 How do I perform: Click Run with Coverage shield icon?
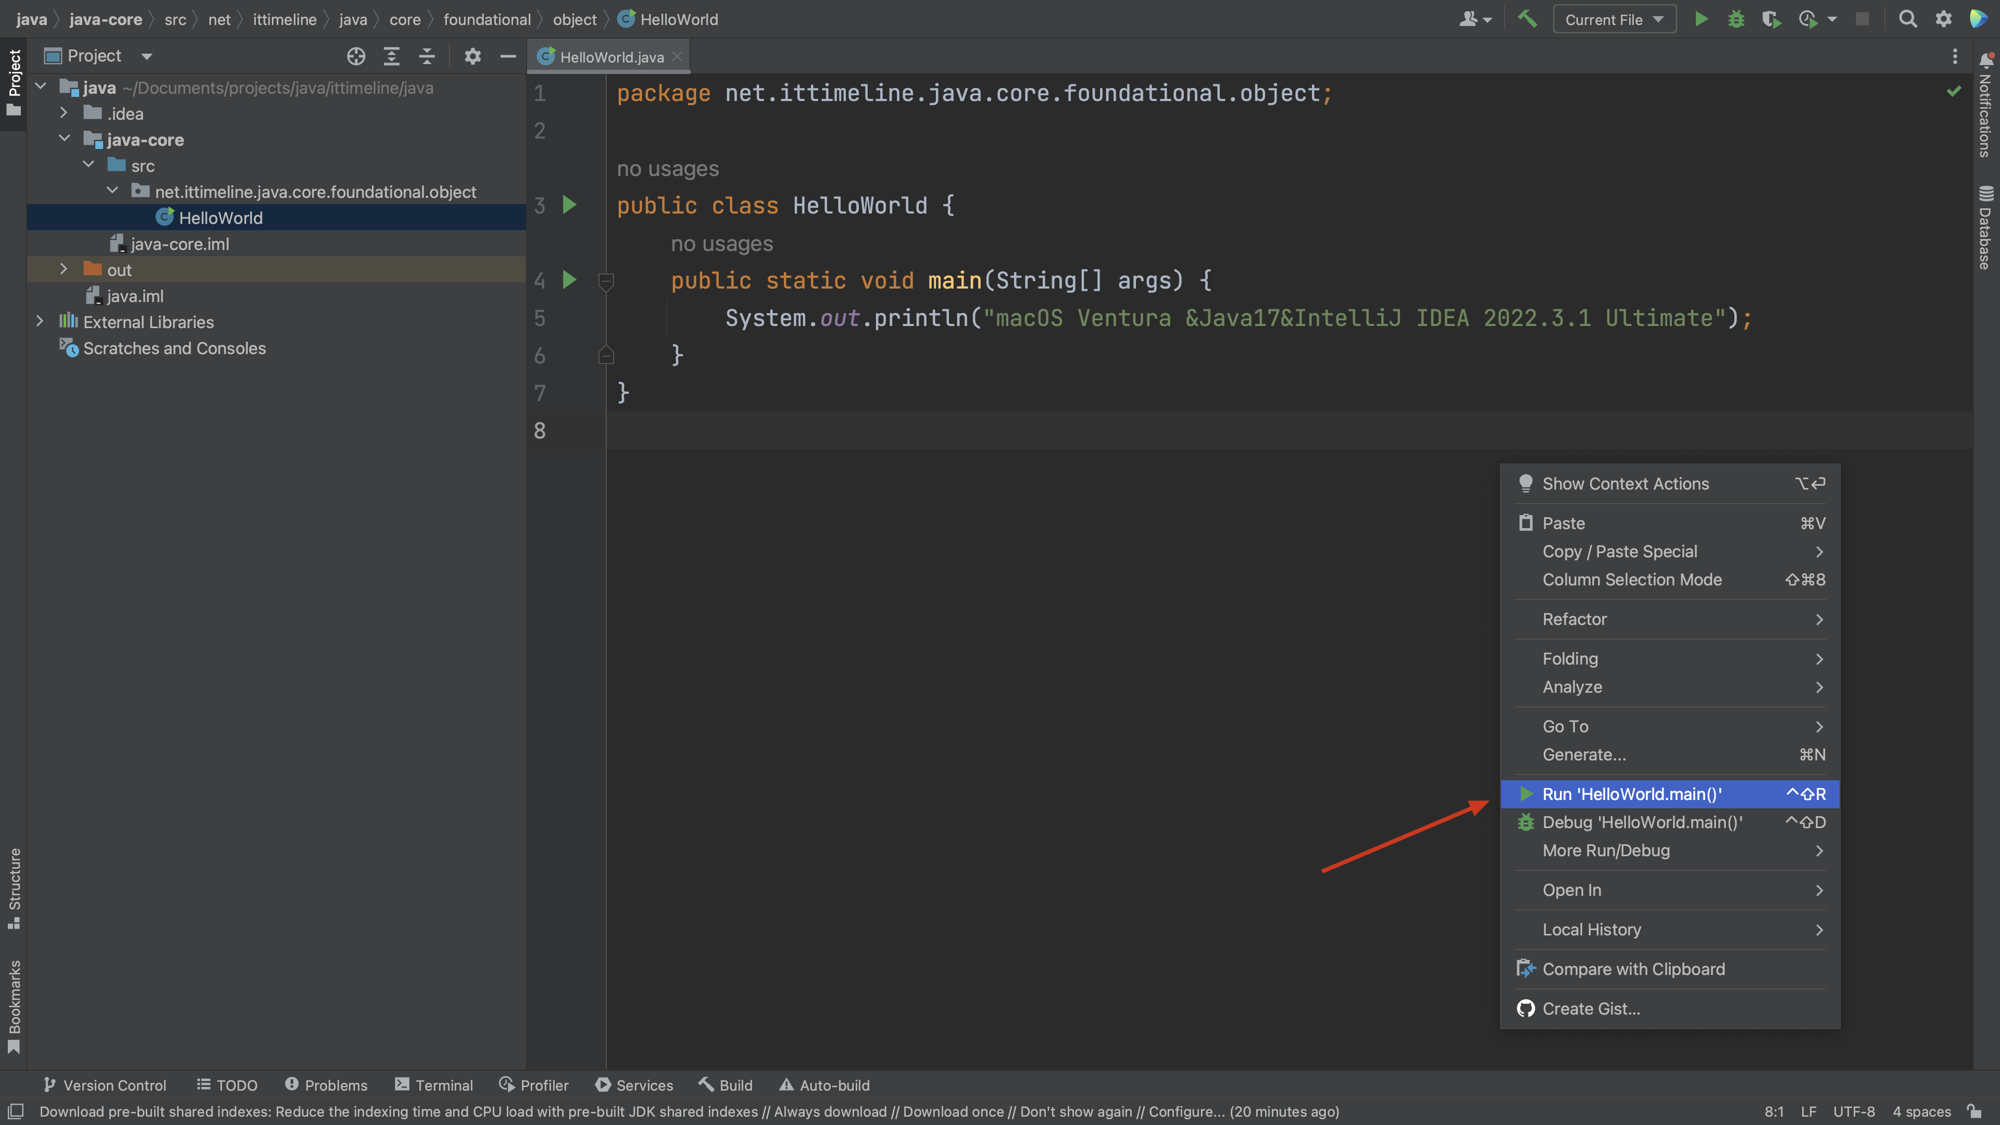1771,19
